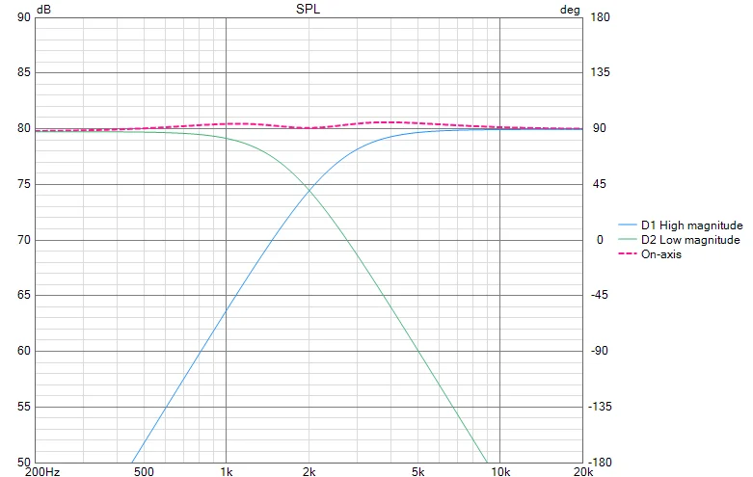Click the deg axis unit label
The width and height of the screenshot is (753, 477).
pyautogui.click(x=571, y=9)
